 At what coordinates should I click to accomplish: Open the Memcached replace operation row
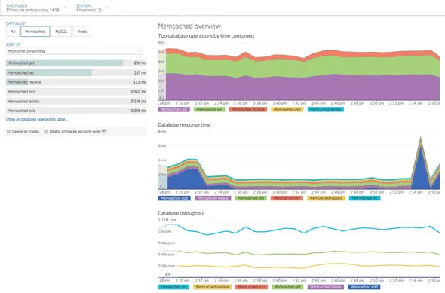click(x=76, y=82)
